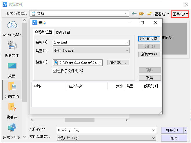
Task: Click the green back arrow icon
Action: pos(134,14)
